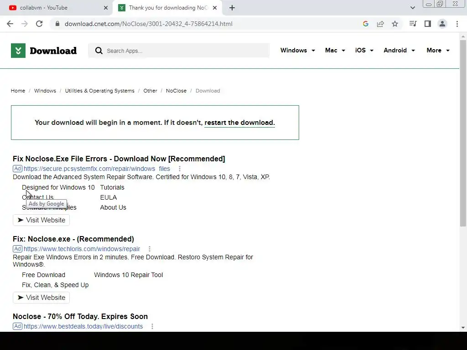Image resolution: width=467 pixels, height=350 pixels.
Task: Open Windows 10 Repair Tool sitelink
Action: tap(128, 275)
